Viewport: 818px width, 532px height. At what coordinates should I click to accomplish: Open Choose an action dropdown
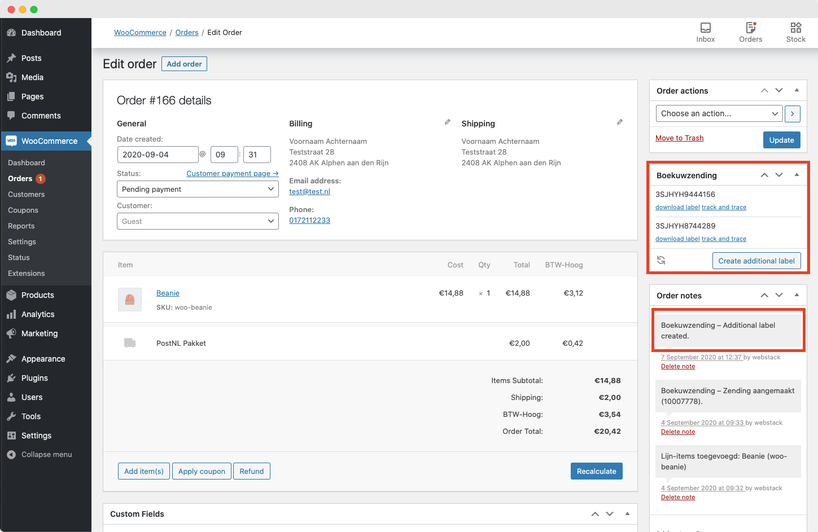[x=719, y=113]
